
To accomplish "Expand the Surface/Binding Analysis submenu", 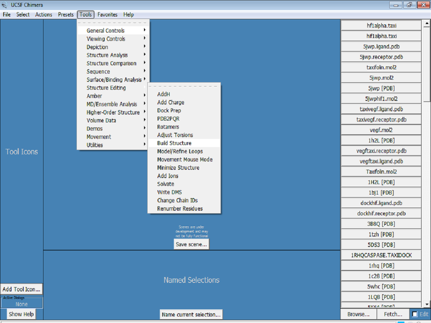I will click(113, 80).
